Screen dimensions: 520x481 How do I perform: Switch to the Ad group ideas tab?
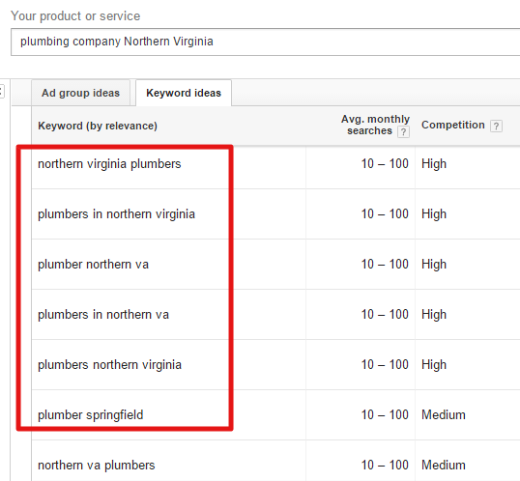(x=80, y=93)
